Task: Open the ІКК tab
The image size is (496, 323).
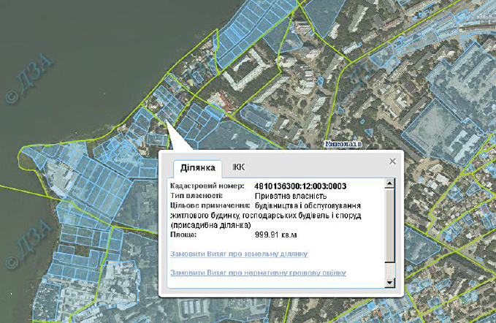Action: coord(239,167)
